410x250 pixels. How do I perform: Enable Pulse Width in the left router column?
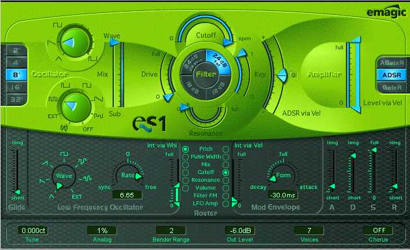pos(185,157)
